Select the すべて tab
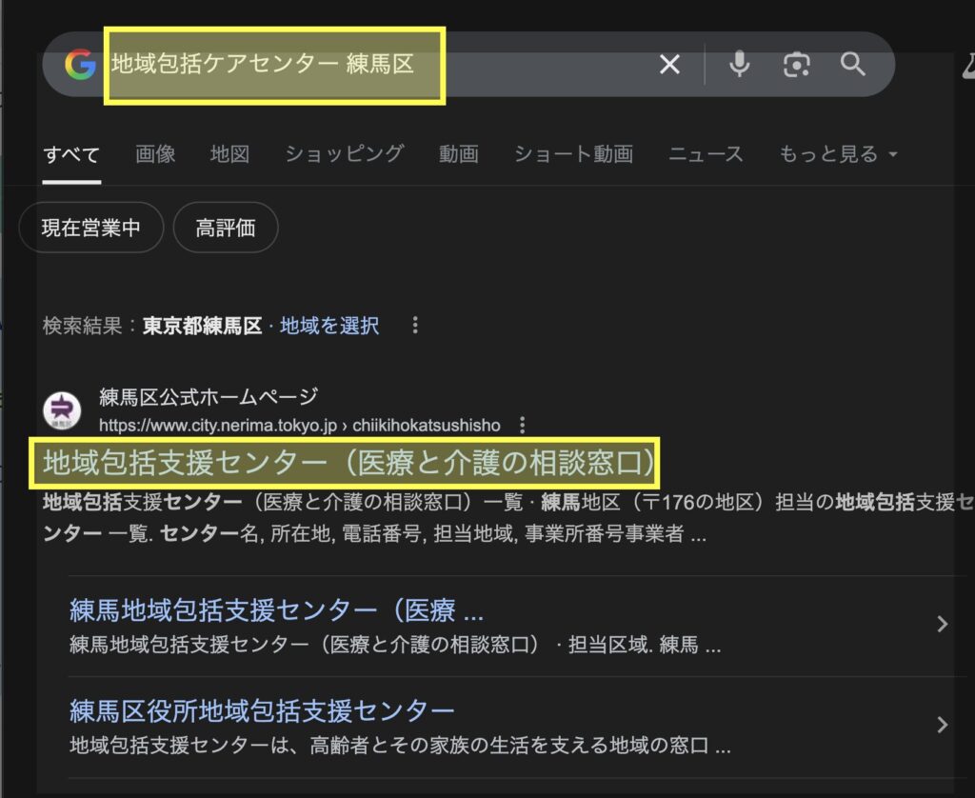The image size is (975, 798). [x=71, y=153]
